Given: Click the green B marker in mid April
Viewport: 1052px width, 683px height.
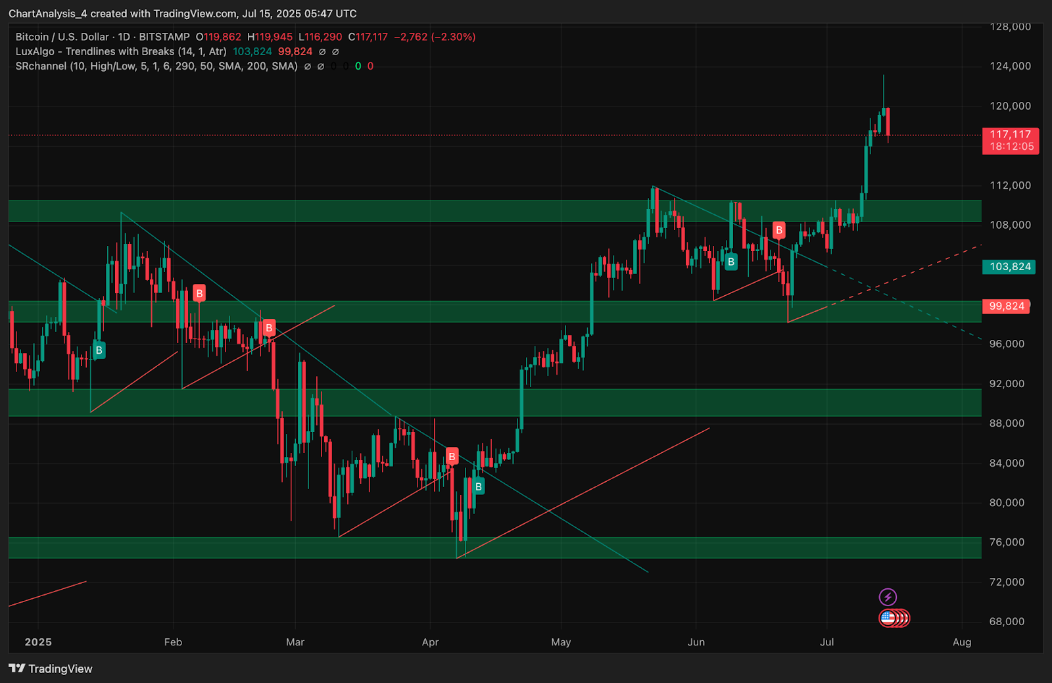Looking at the screenshot, I should [479, 486].
